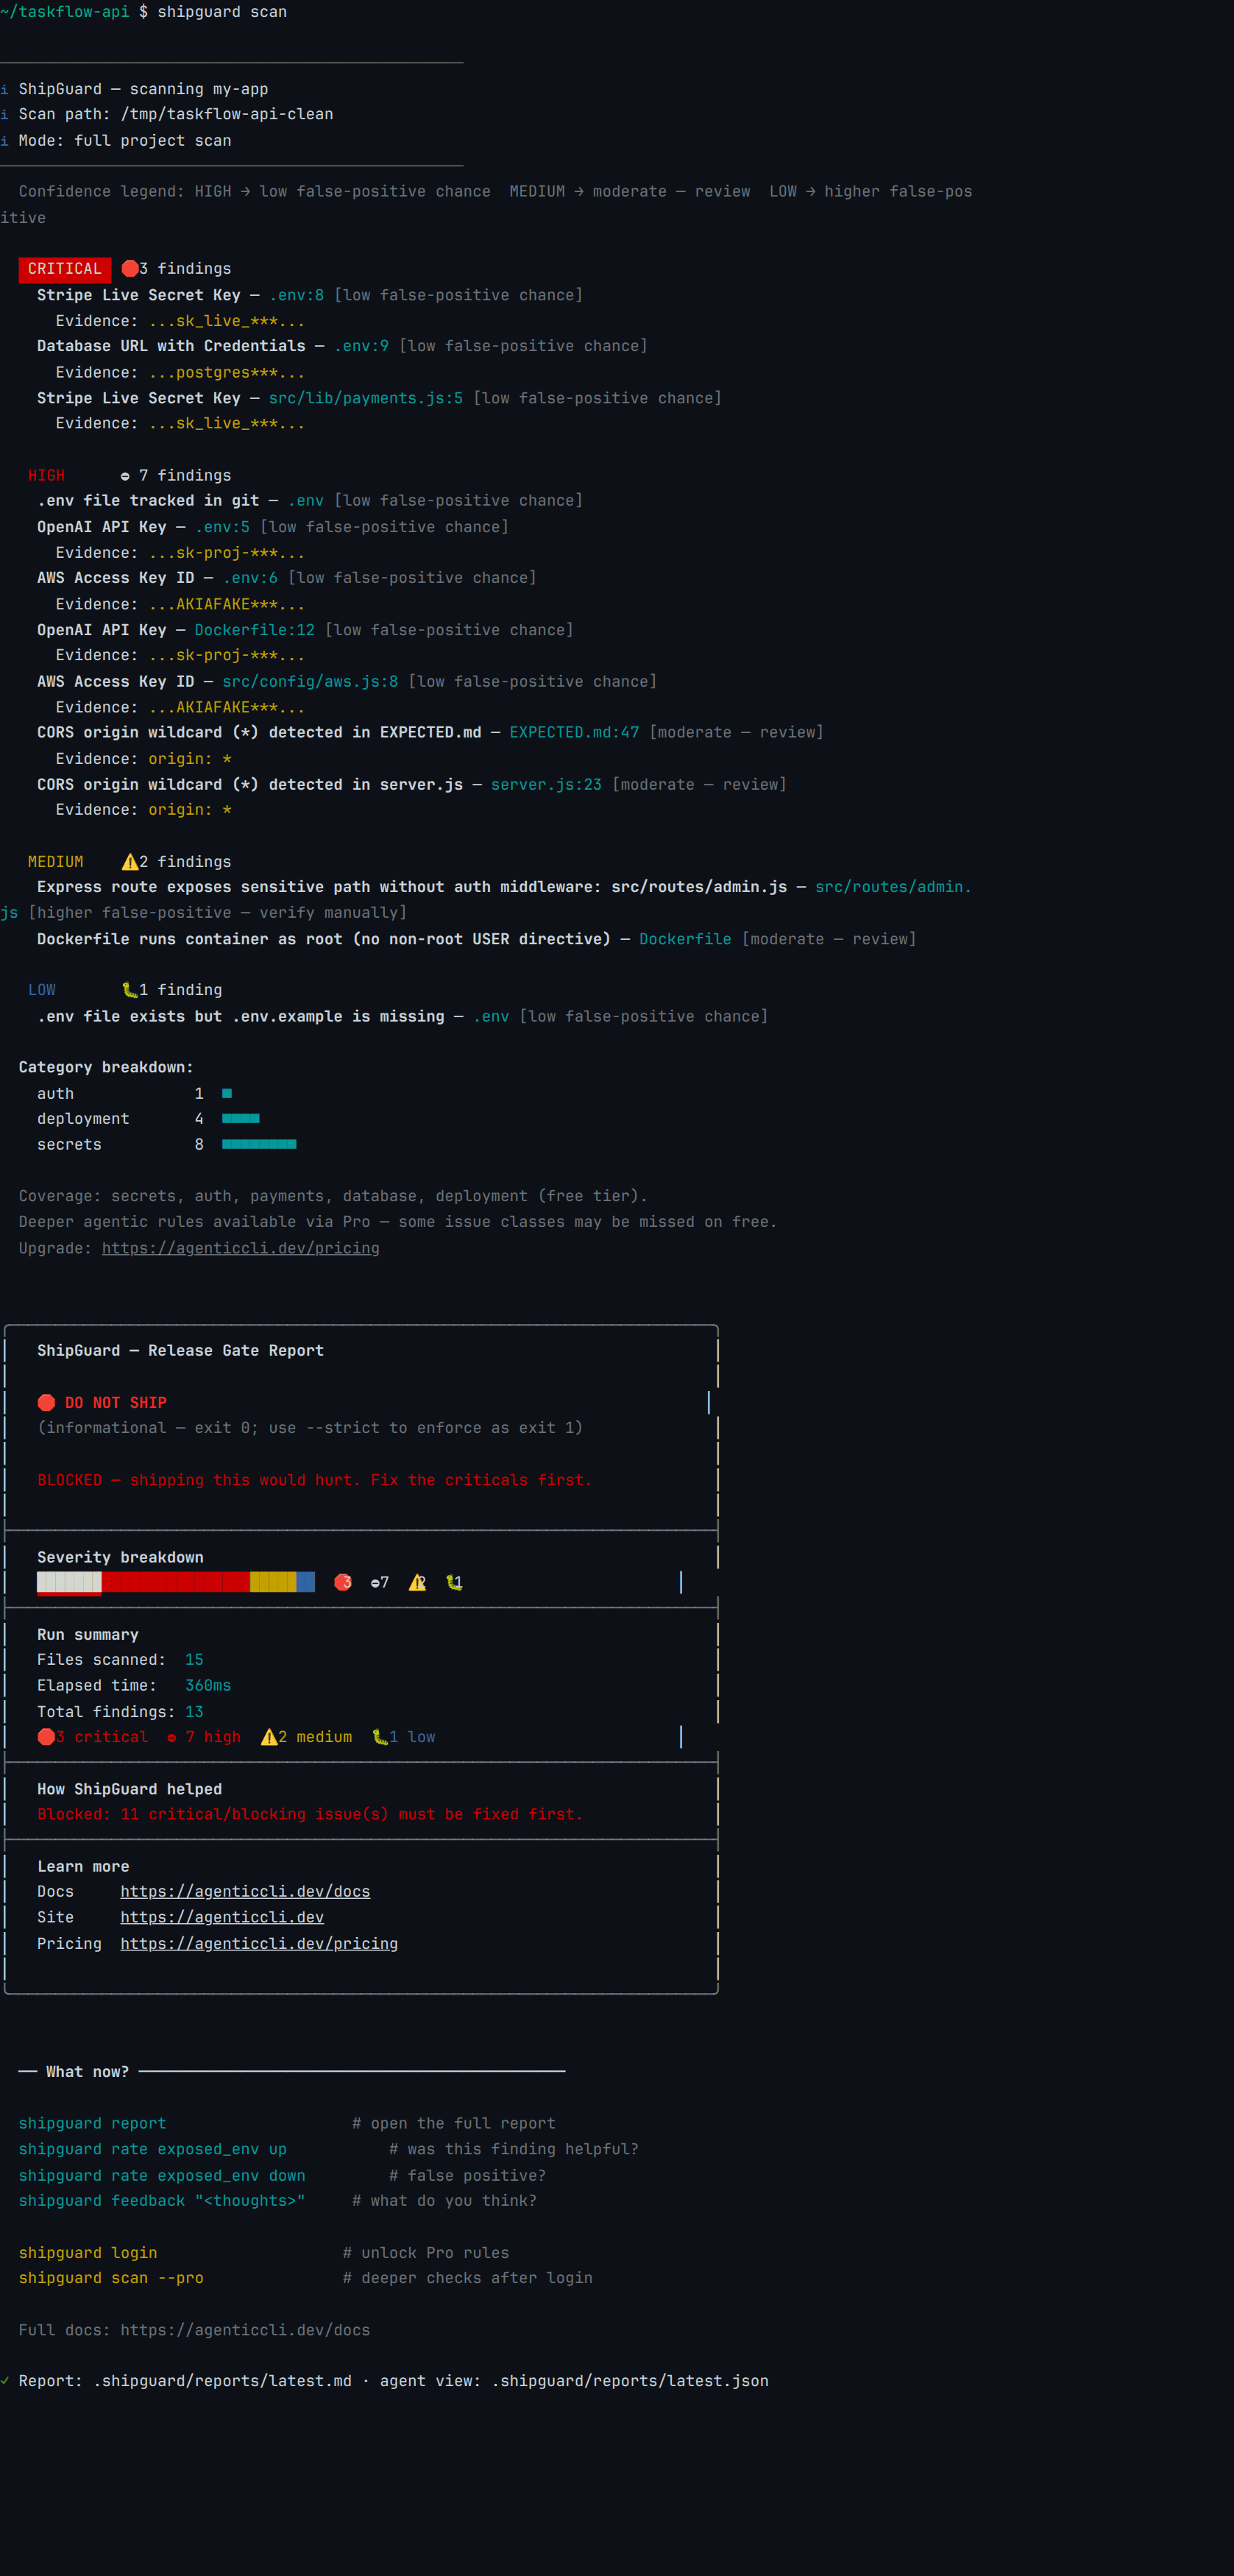Click the red segment of severity bar
1234x2576 pixels.
(x=175, y=1581)
